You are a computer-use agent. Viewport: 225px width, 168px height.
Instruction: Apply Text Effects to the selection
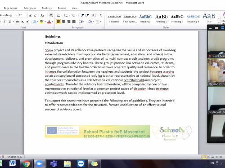[x=35, y=22]
